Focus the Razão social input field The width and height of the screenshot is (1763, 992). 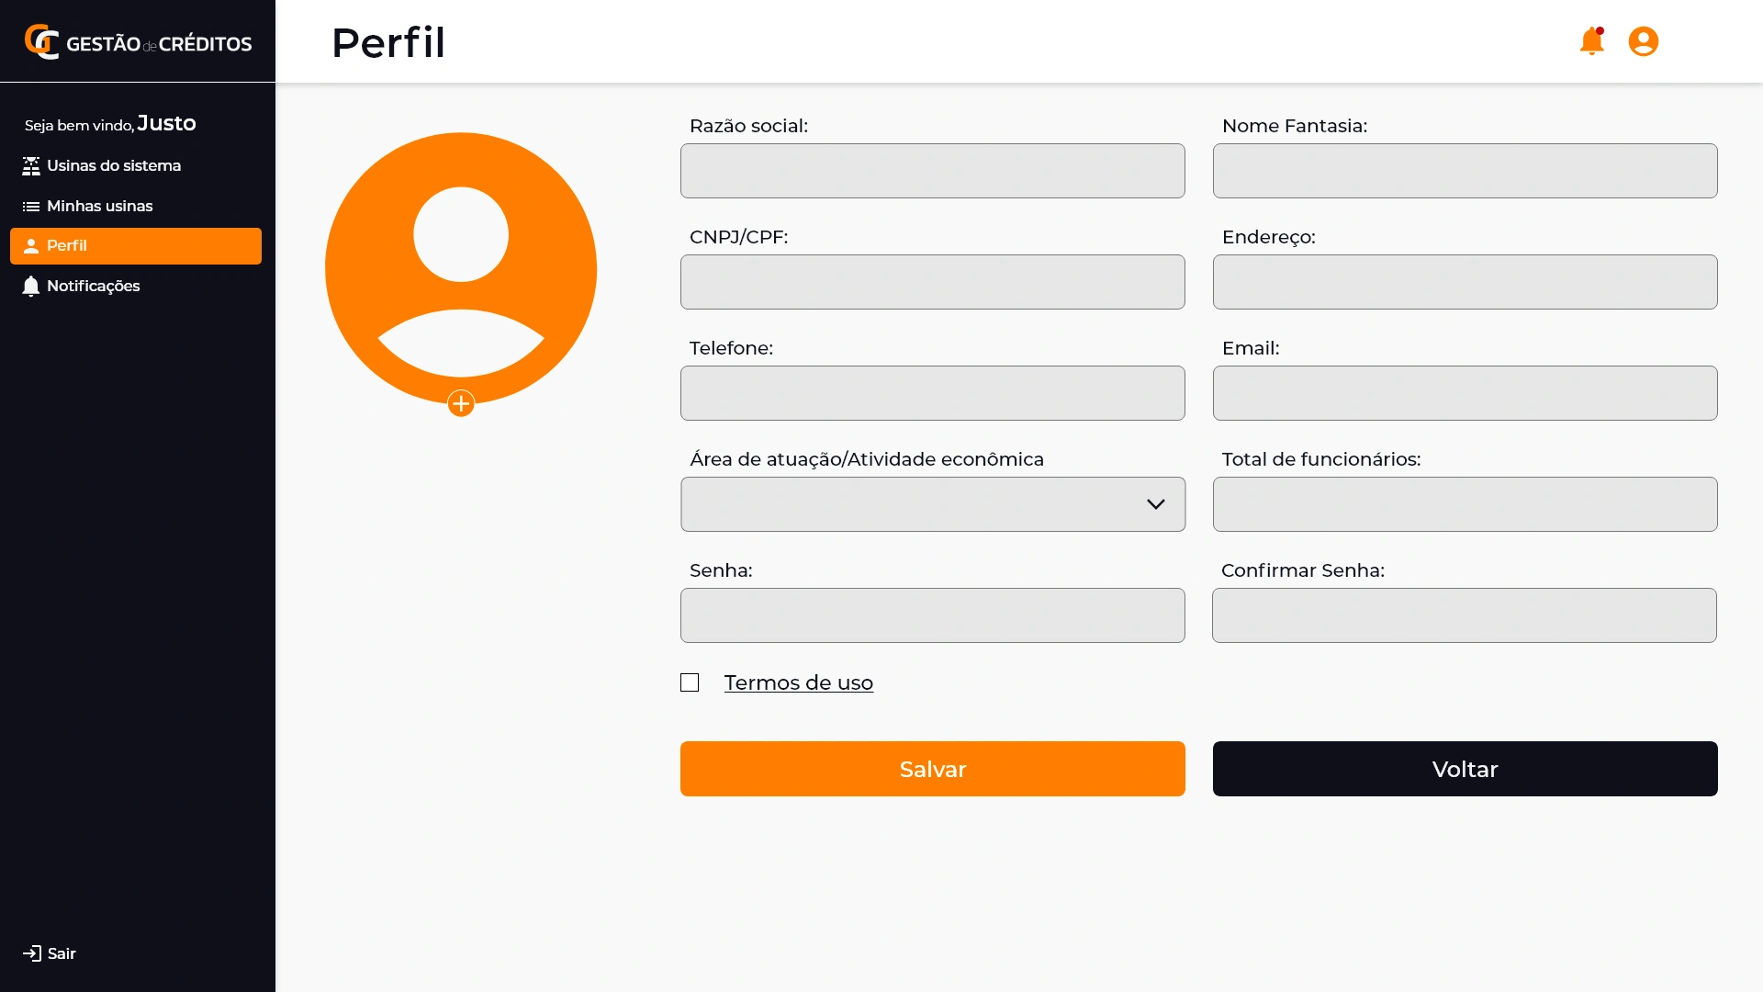pyautogui.click(x=933, y=171)
